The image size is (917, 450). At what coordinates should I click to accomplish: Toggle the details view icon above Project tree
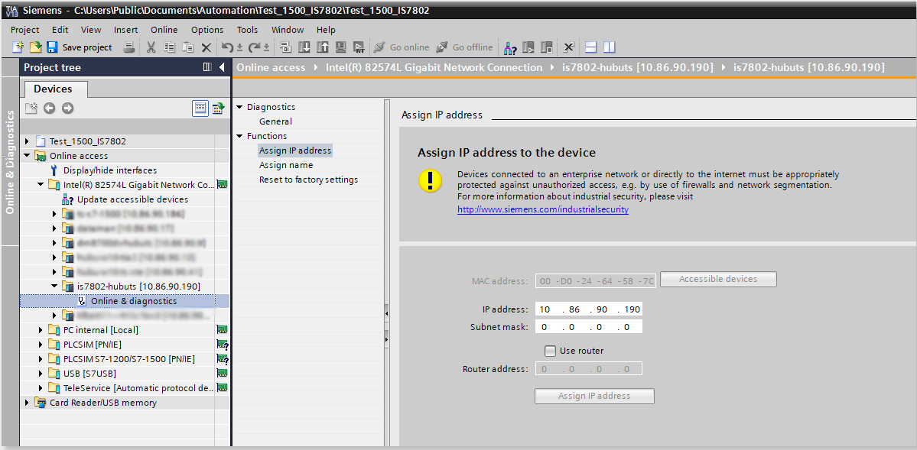click(x=200, y=108)
